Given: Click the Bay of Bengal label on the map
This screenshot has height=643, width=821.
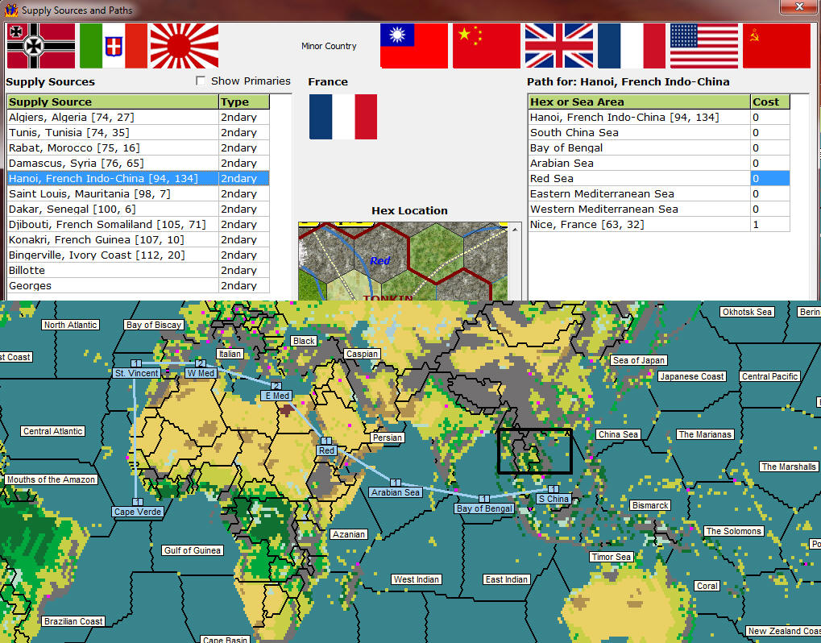Looking at the screenshot, I should coord(484,508).
